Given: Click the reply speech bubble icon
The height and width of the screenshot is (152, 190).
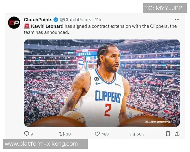Looking at the screenshot, I should [27, 134].
